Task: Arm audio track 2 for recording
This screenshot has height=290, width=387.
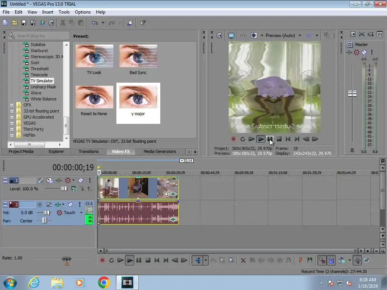Action: pyautogui.click(x=39, y=204)
